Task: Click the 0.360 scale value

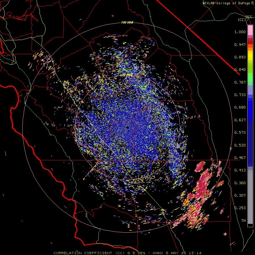Action: (240, 183)
